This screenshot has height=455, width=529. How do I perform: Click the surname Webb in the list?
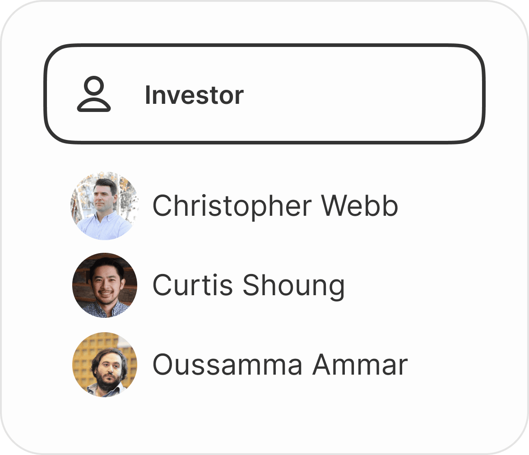coord(359,206)
